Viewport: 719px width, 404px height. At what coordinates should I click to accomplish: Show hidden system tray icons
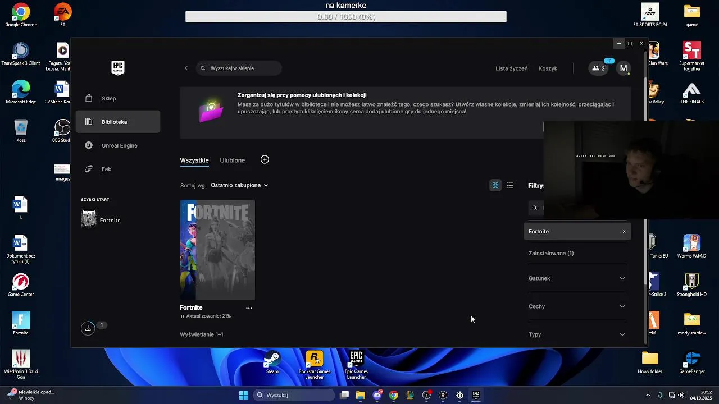[648, 395]
